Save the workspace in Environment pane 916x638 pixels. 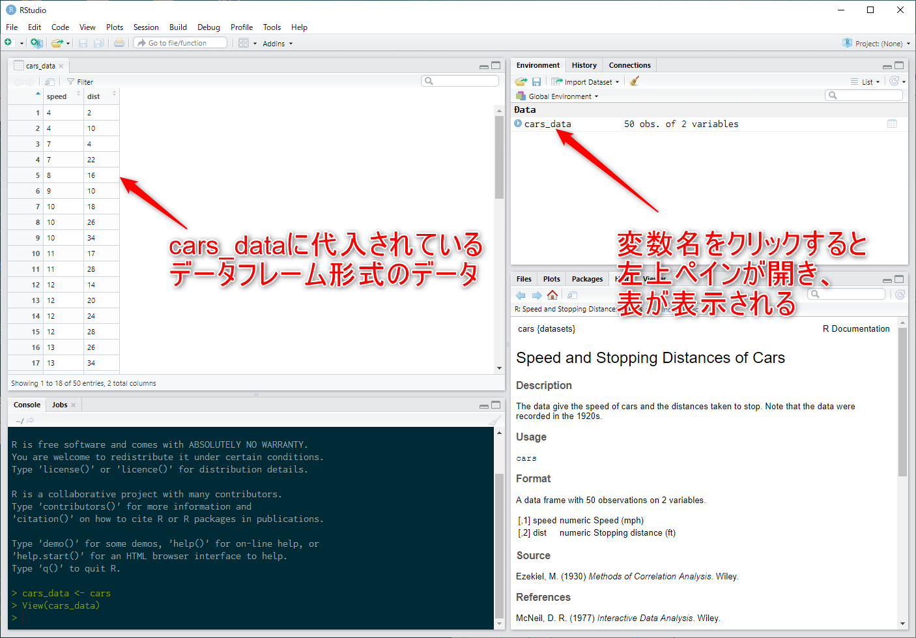536,81
